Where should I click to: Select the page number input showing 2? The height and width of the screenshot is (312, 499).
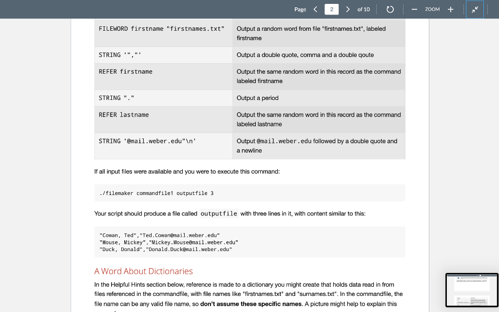(x=331, y=9)
